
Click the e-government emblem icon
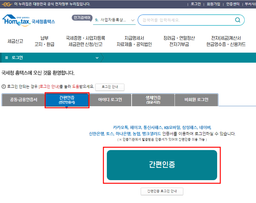(7, 4)
